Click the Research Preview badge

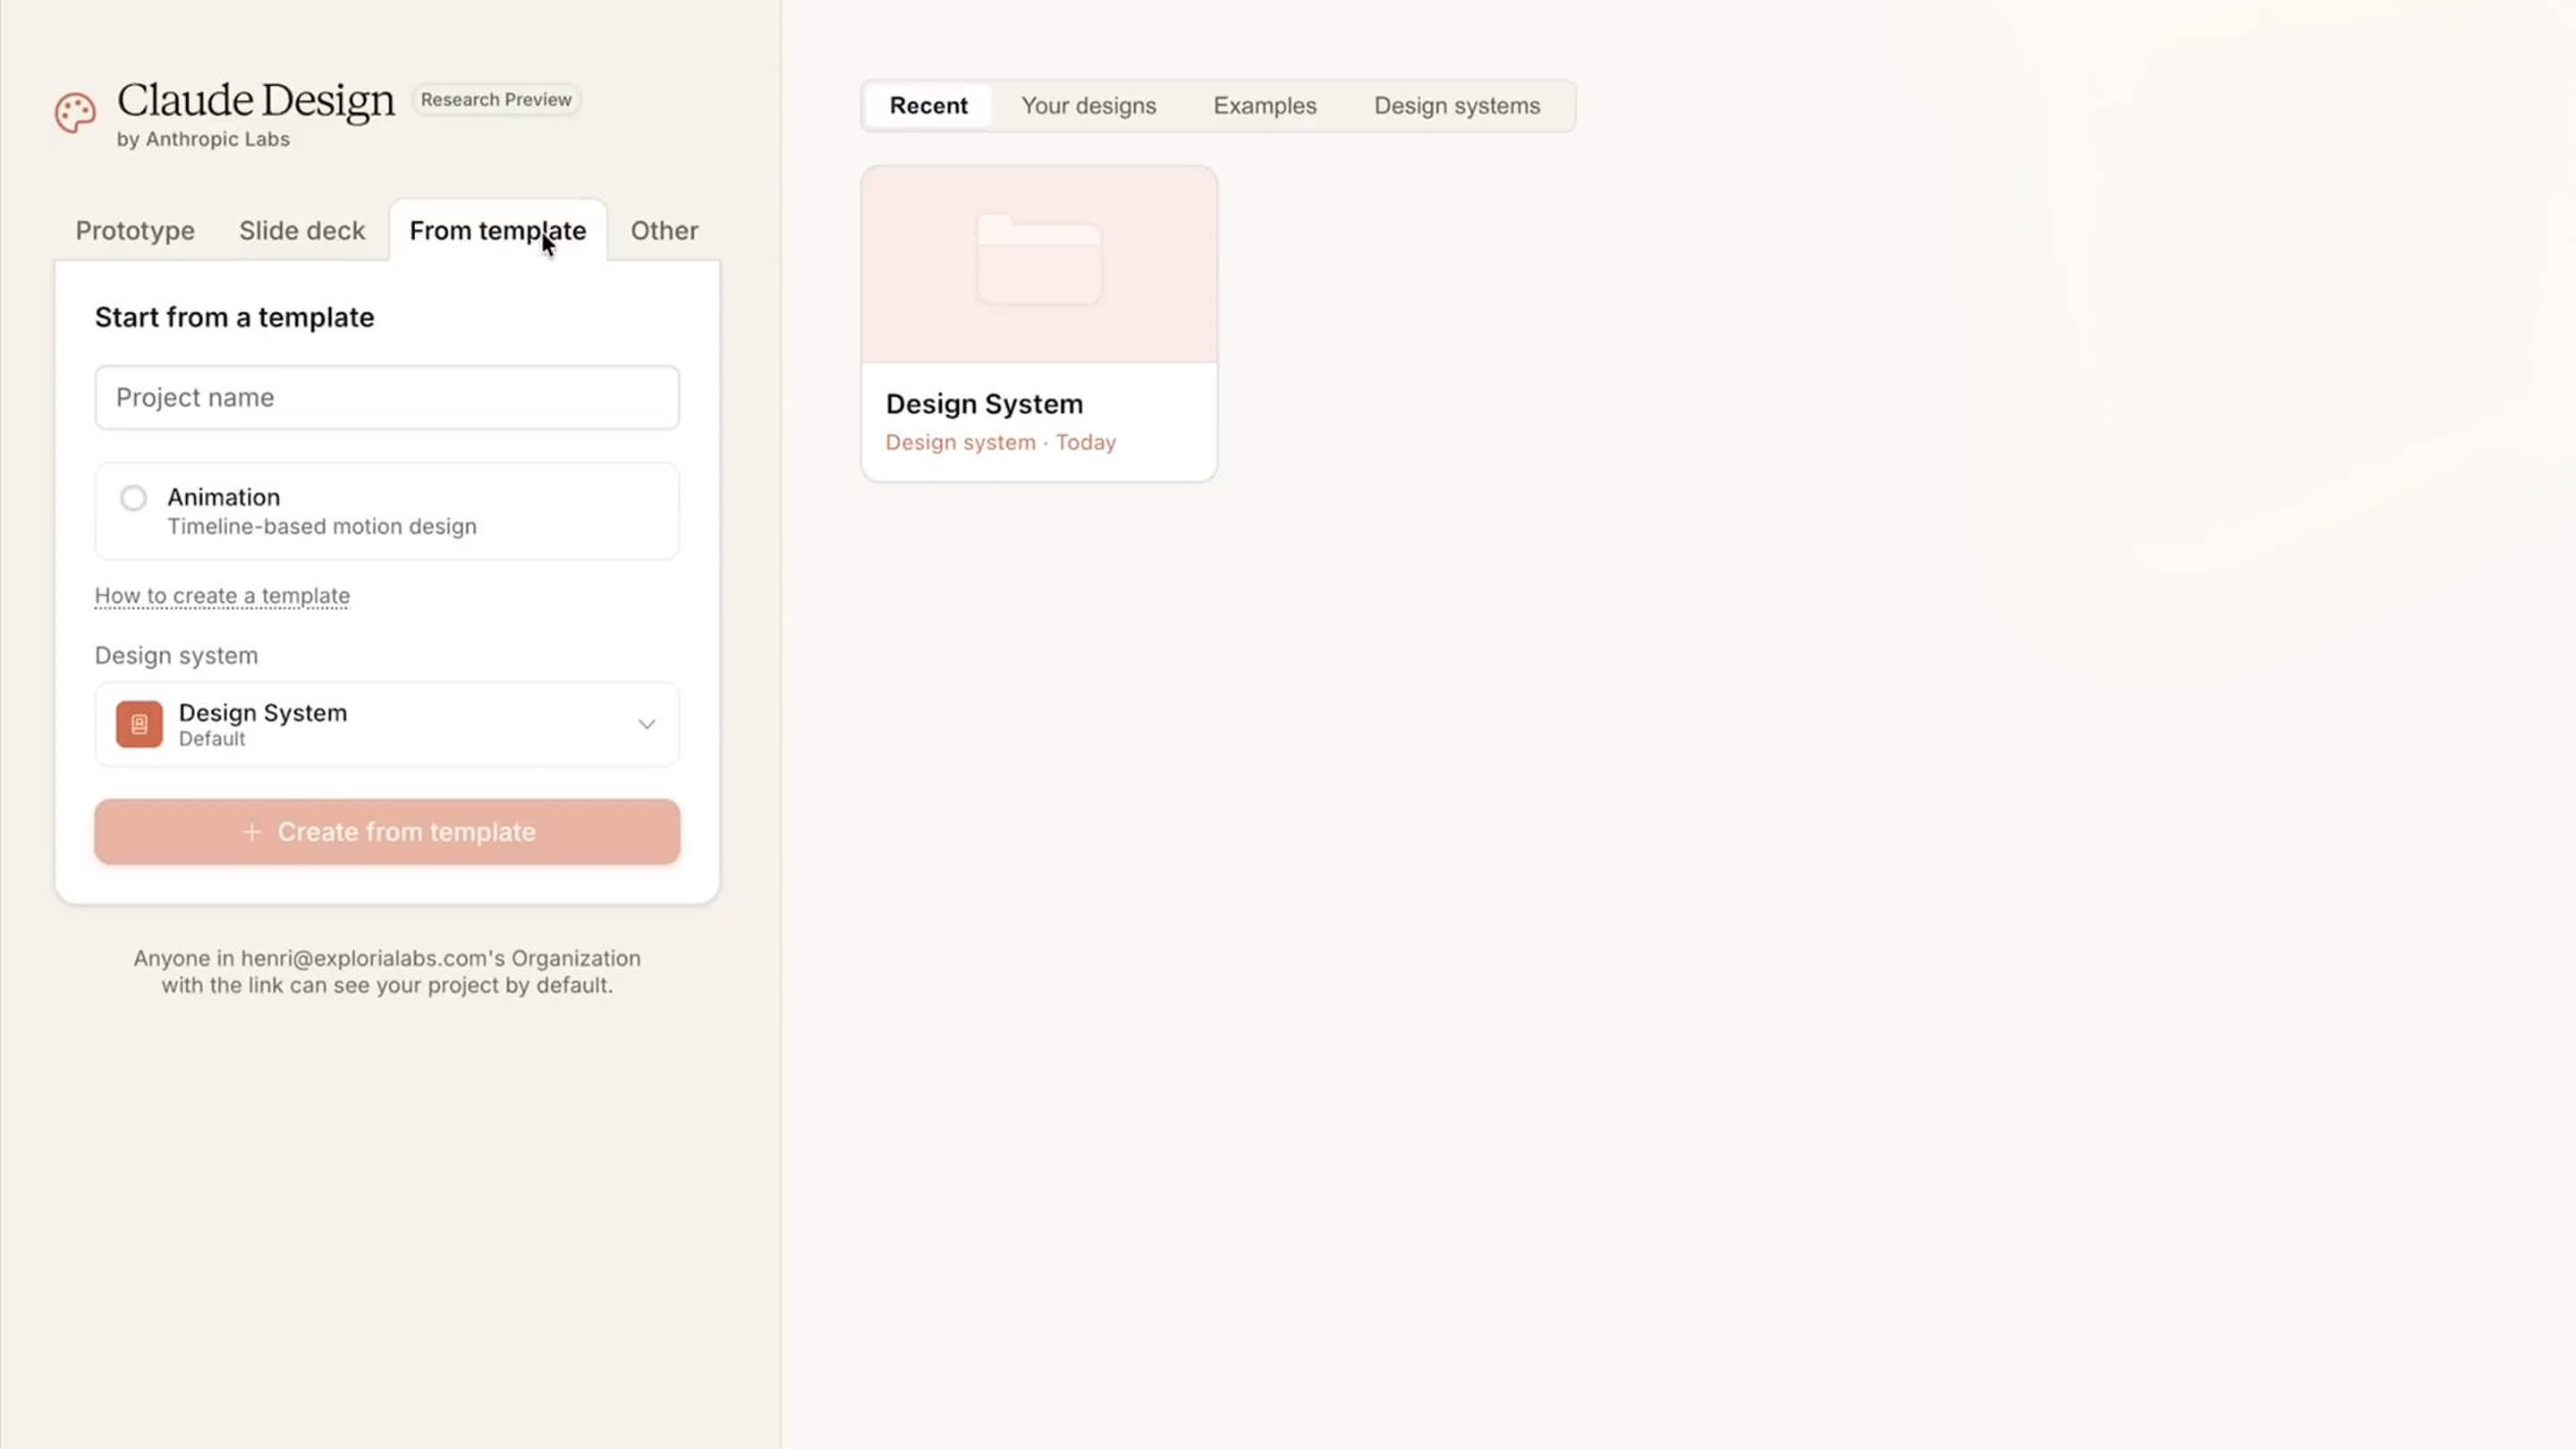pos(496,100)
